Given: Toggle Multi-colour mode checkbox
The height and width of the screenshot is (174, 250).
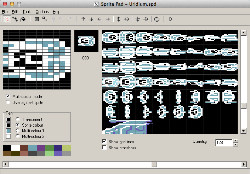Looking at the screenshot, I should click(8, 96).
